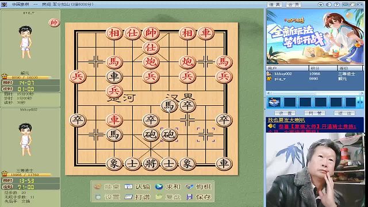Click the announcement speaker icon

(272, 126)
